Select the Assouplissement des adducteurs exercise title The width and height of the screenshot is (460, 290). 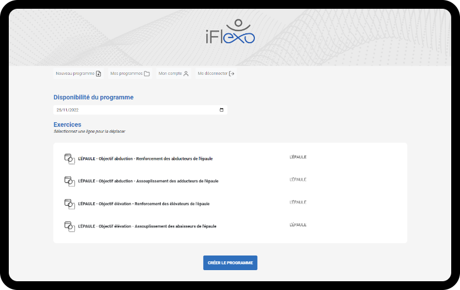148,181
